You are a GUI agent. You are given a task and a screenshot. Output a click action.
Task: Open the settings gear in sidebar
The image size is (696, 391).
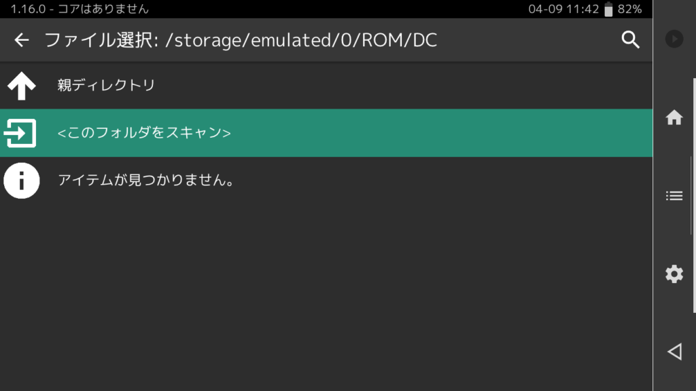coord(674,274)
